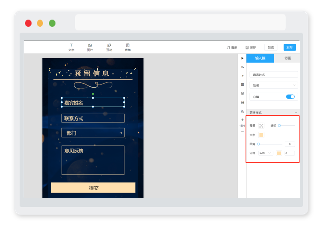Click the blue 发布 publish button
326x228 pixels.
289,47
